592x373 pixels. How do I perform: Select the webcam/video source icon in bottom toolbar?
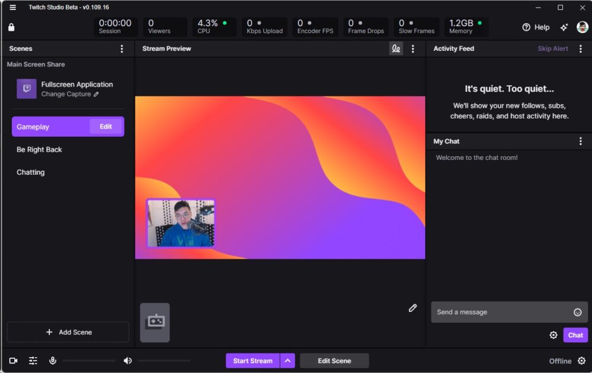[12, 360]
